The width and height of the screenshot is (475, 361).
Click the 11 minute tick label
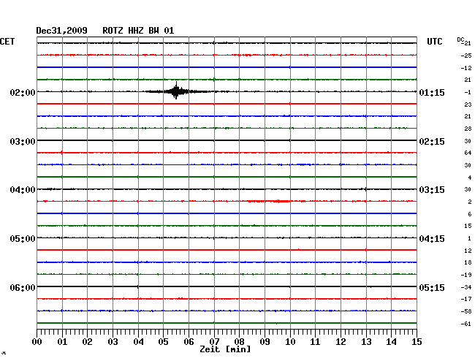(315, 342)
